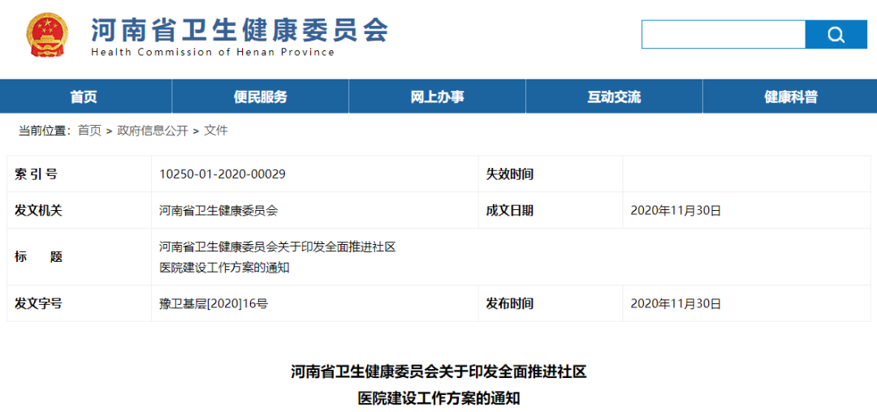Viewport: 877px width, 412px height.
Task: Open the 首页 navigation tab
Action: pos(84,97)
